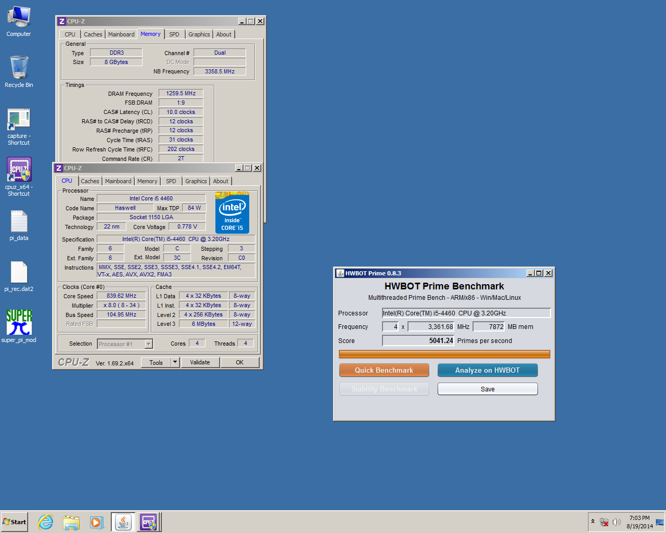Select CPU tab in back Memory window
666x533 pixels.
tap(70, 34)
